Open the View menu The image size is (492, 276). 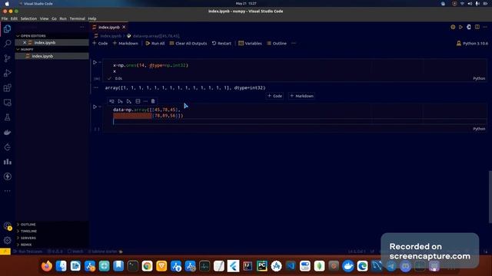pos(44,18)
